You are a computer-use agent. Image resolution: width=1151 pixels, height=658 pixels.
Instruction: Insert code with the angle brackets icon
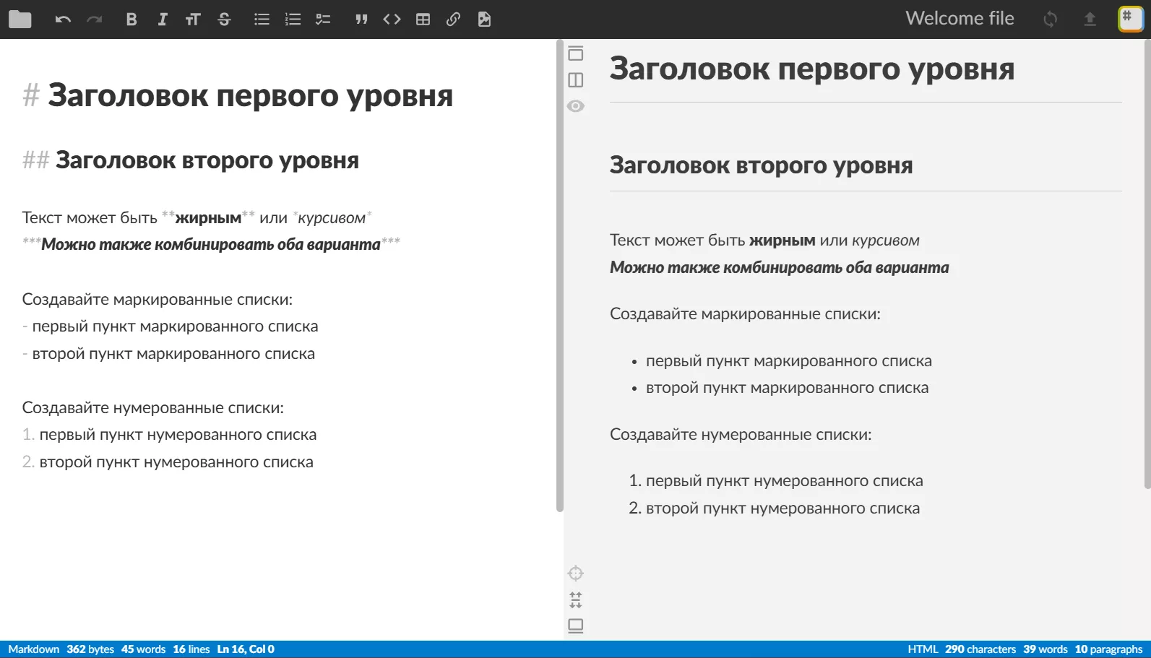coord(392,20)
